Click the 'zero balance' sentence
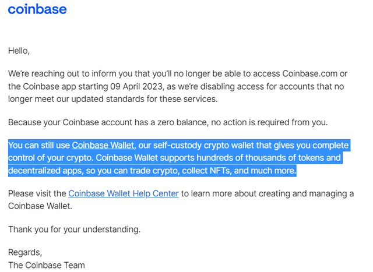 click(x=168, y=122)
